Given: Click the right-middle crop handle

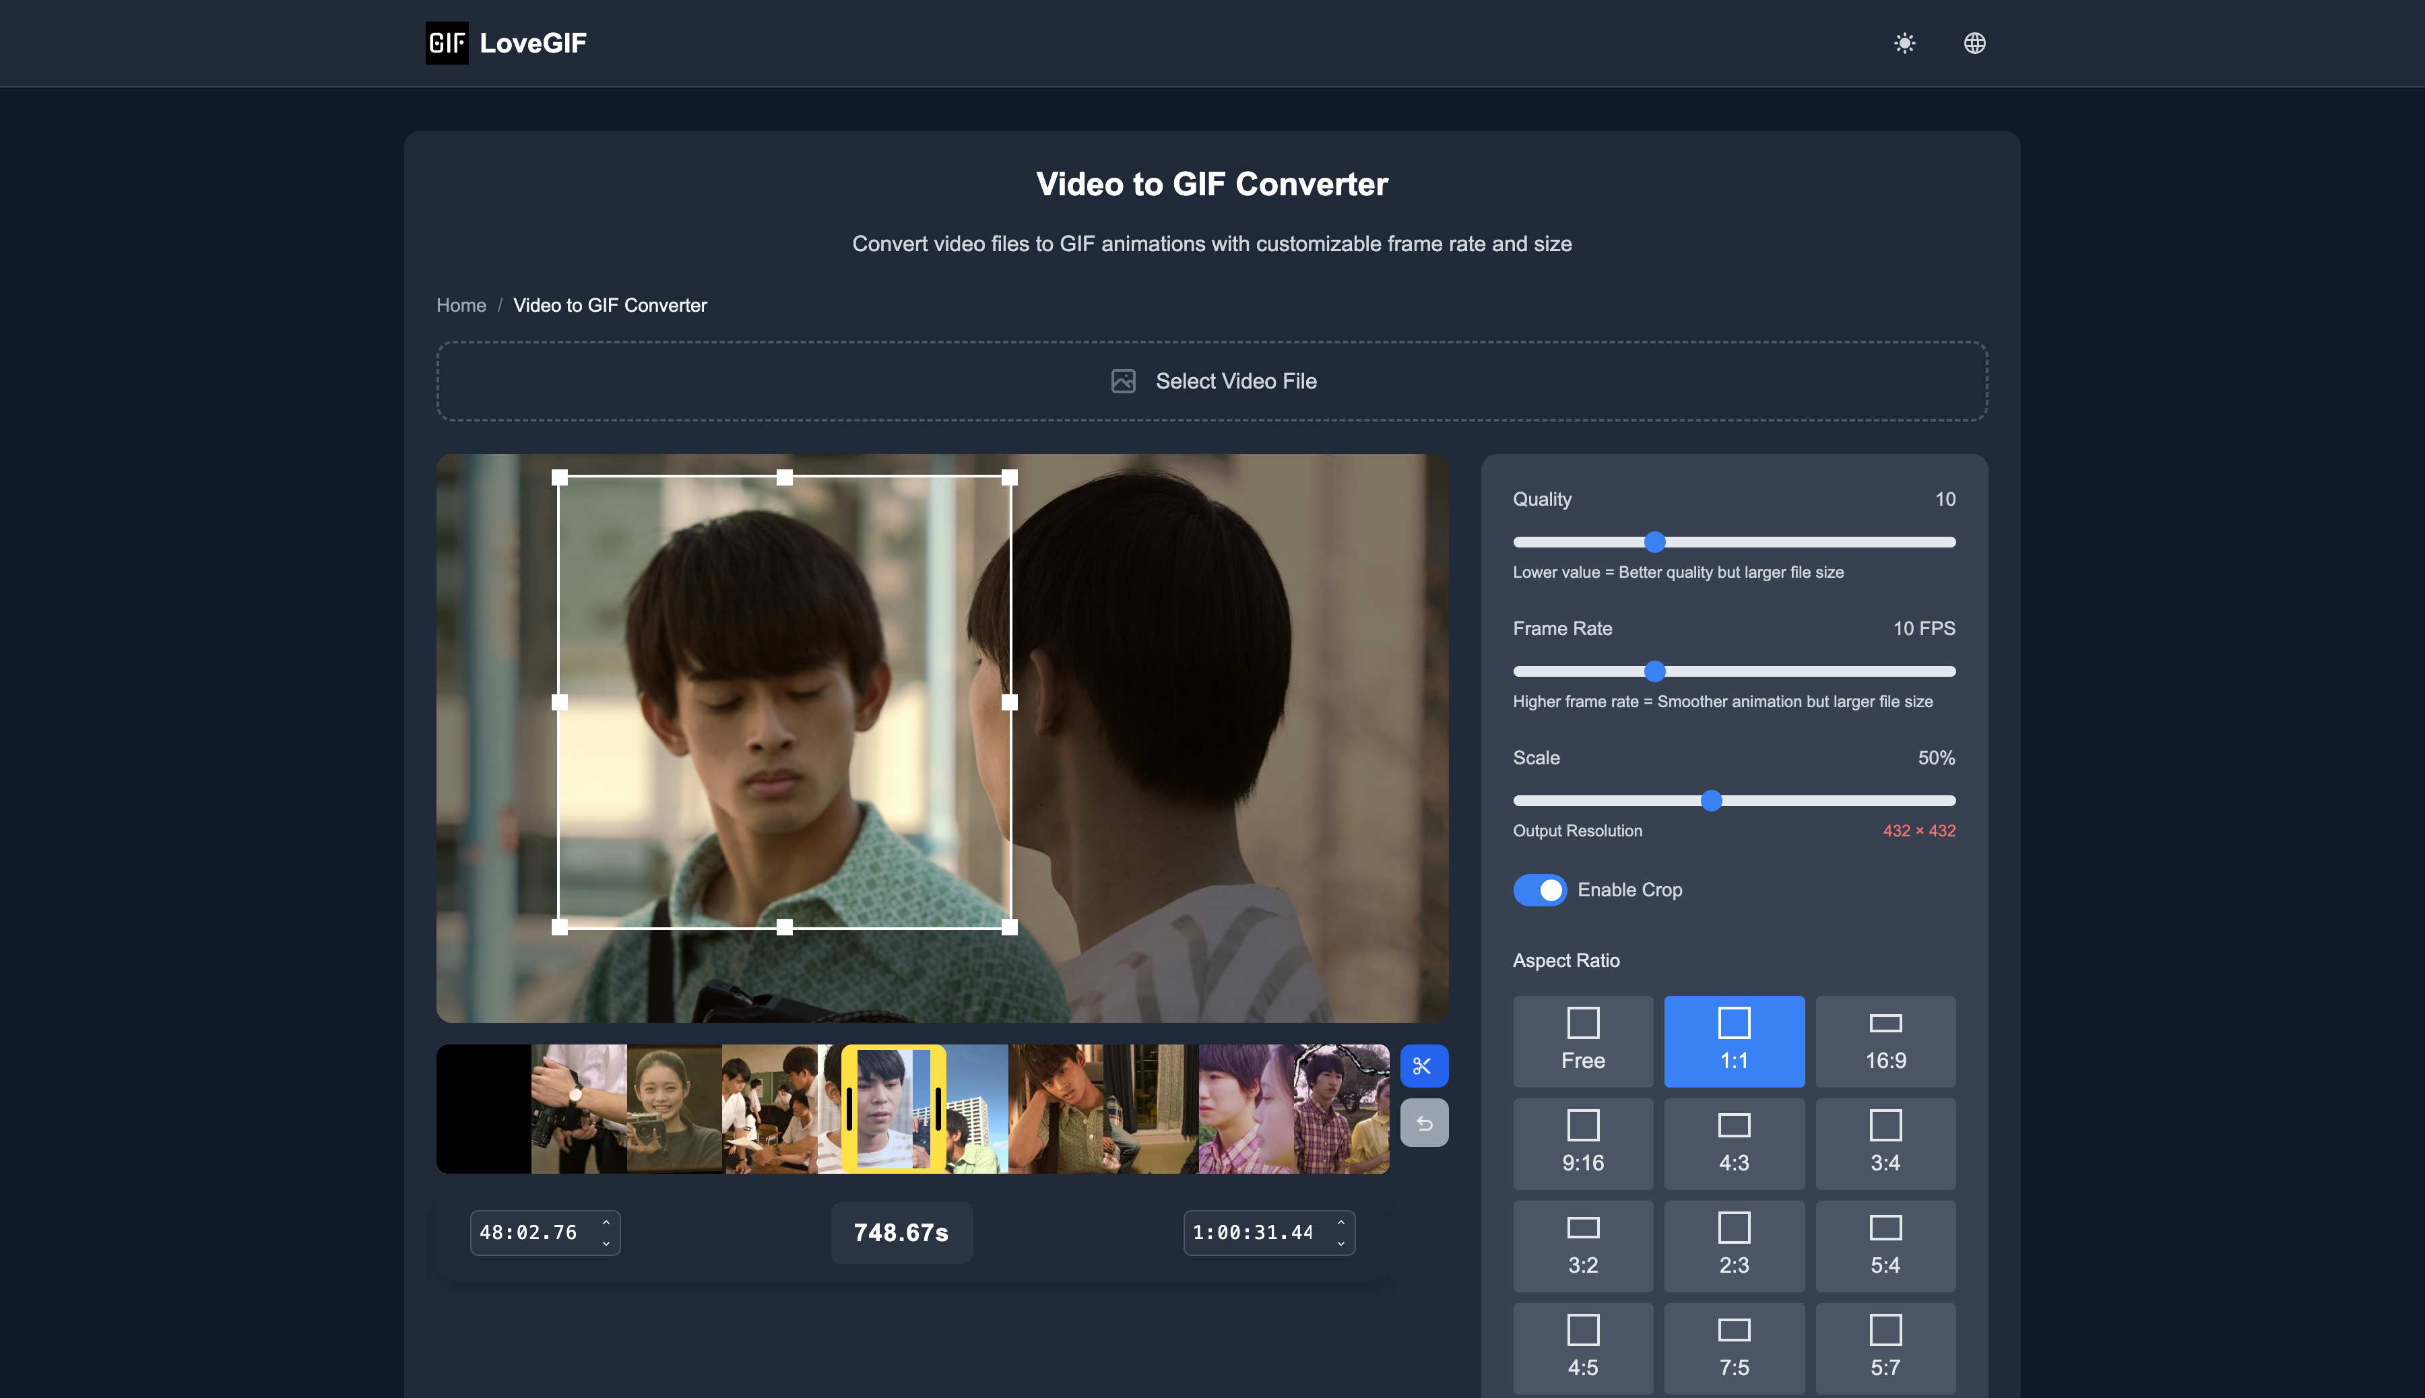Looking at the screenshot, I should [1009, 703].
